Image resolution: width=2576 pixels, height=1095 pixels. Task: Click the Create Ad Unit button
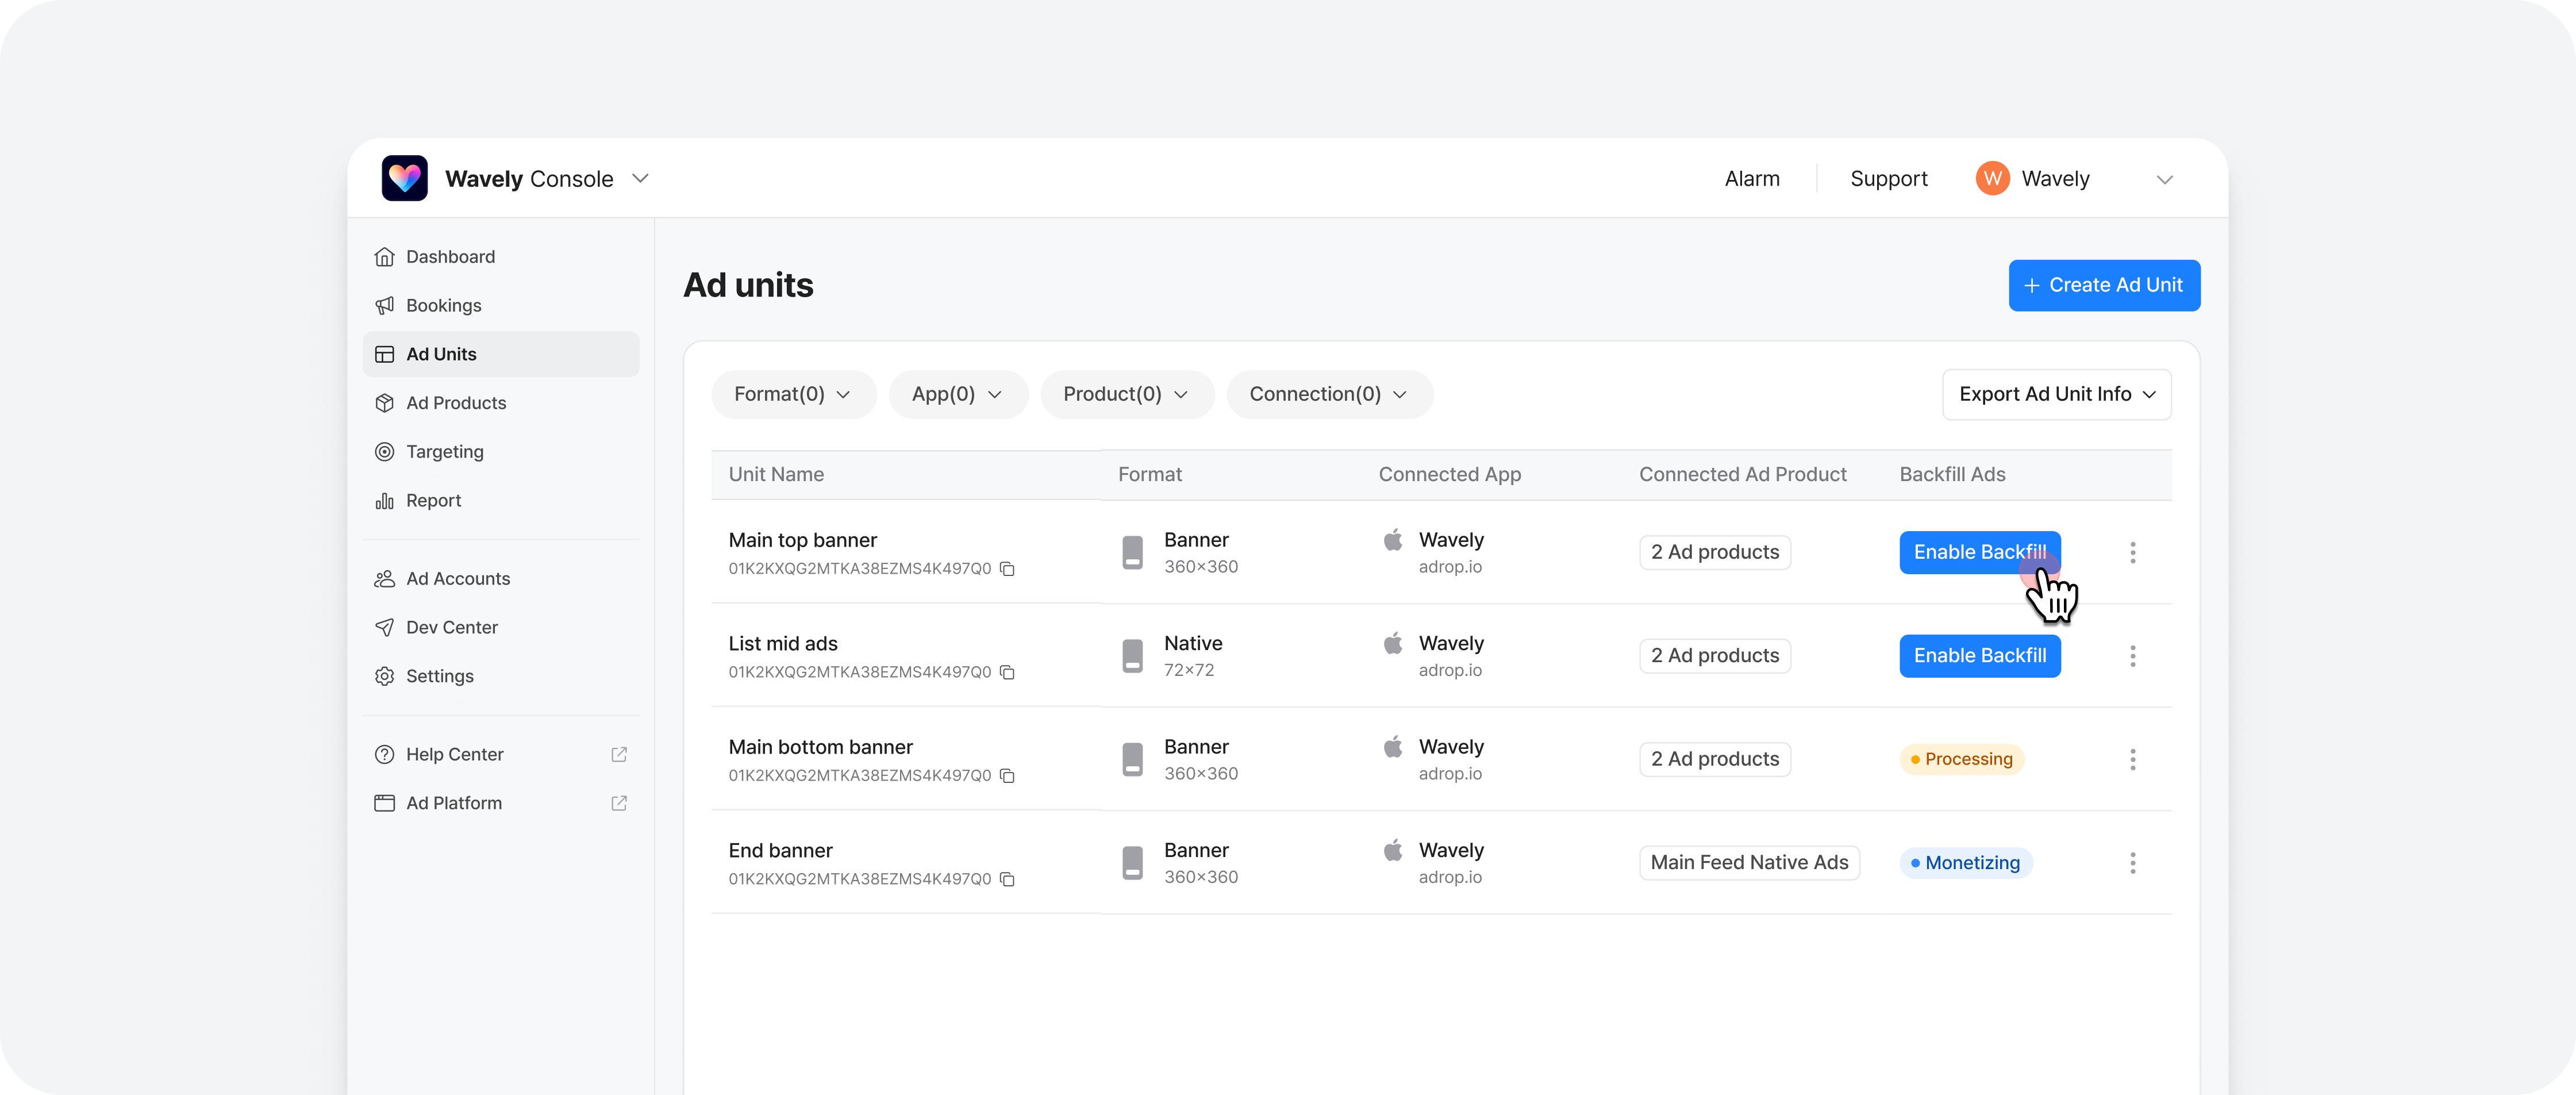(x=2103, y=285)
